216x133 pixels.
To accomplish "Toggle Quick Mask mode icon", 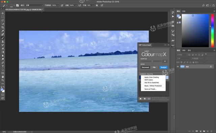I will tap(3, 95).
